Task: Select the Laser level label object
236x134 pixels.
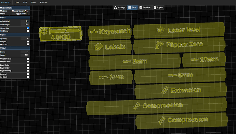Action: 179,30
